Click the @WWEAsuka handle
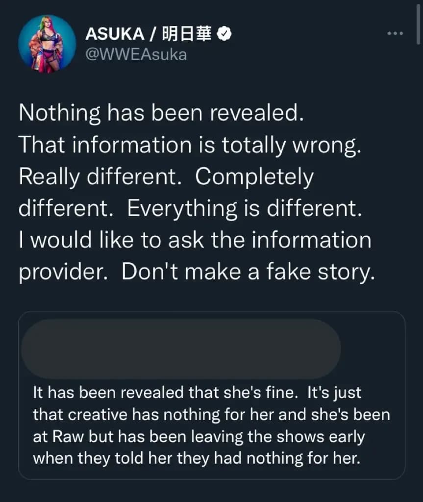The image size is (423, 502). pyautogui.click(x=136, y=54)
